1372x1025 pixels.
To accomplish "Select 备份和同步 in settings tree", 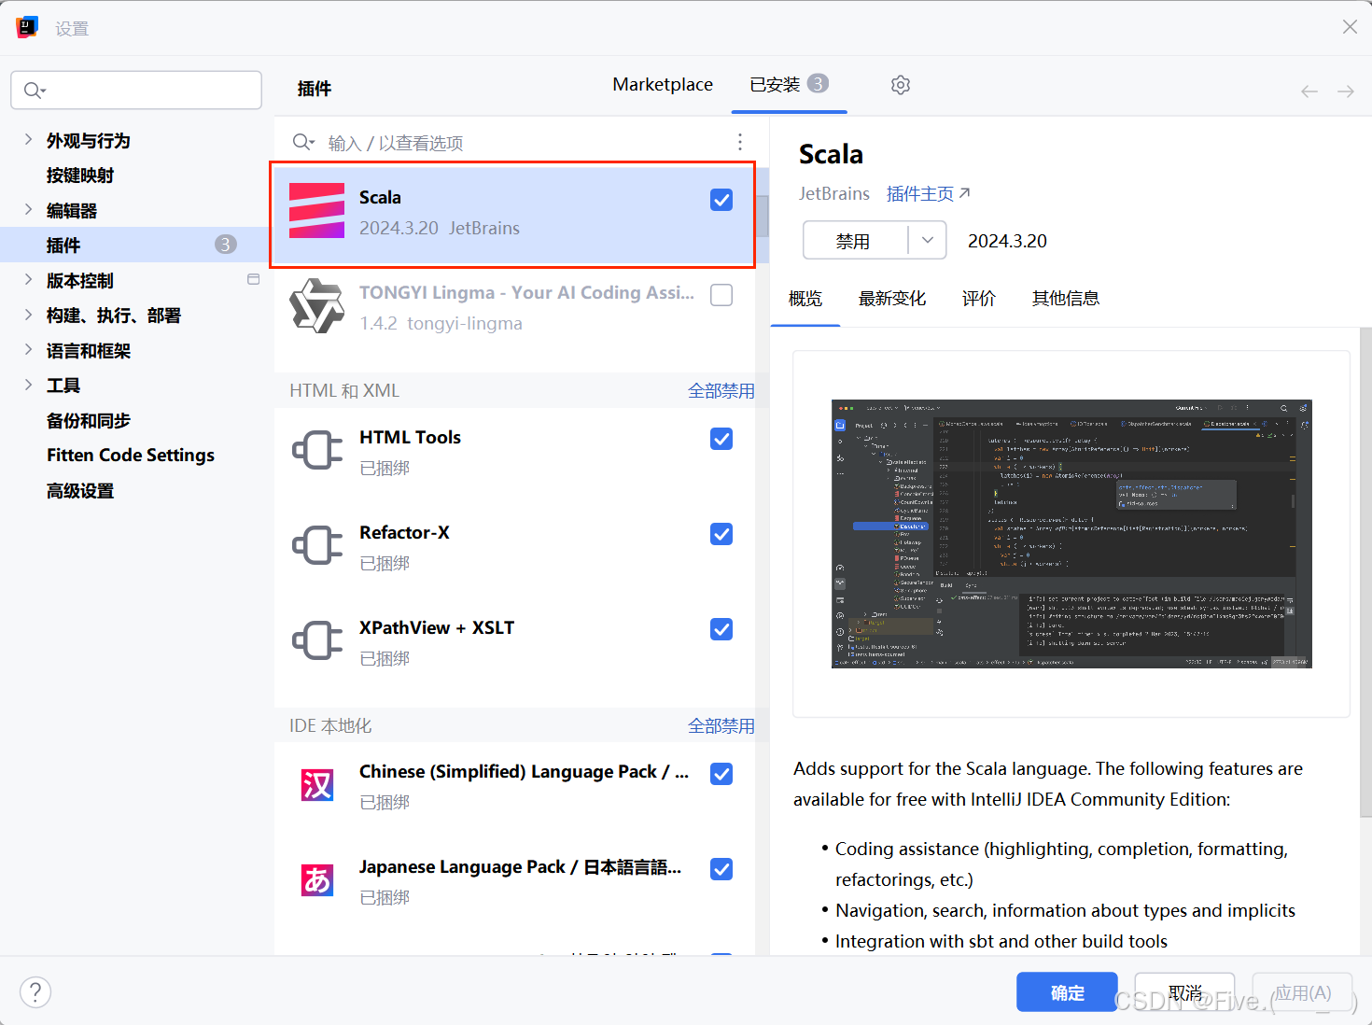I will pyautogui.click(x=89, y=421).
